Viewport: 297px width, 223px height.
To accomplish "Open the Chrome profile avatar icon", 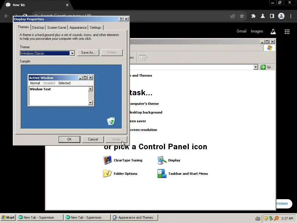I will tap(281, 16).
